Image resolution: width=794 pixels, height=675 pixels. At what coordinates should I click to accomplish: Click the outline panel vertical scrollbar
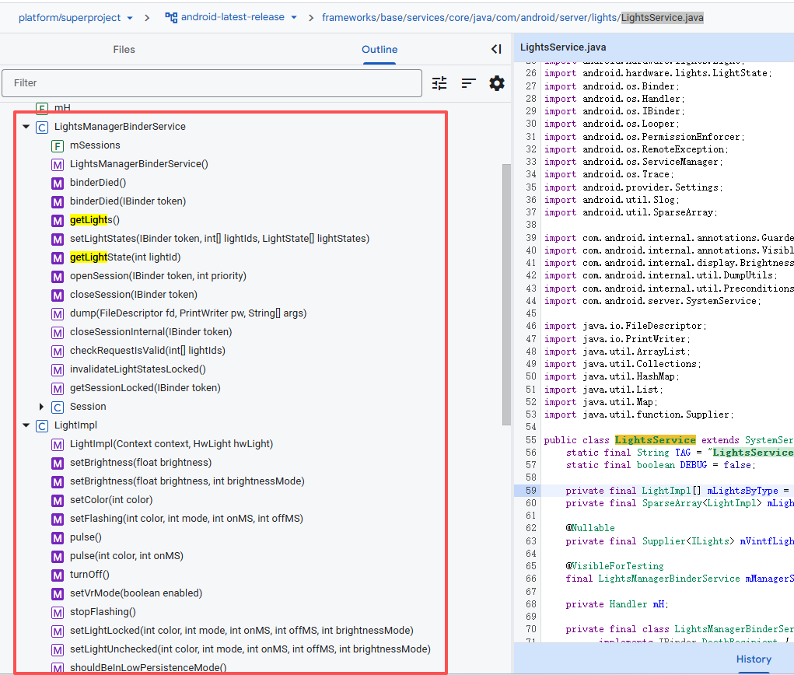pos(506,294)
